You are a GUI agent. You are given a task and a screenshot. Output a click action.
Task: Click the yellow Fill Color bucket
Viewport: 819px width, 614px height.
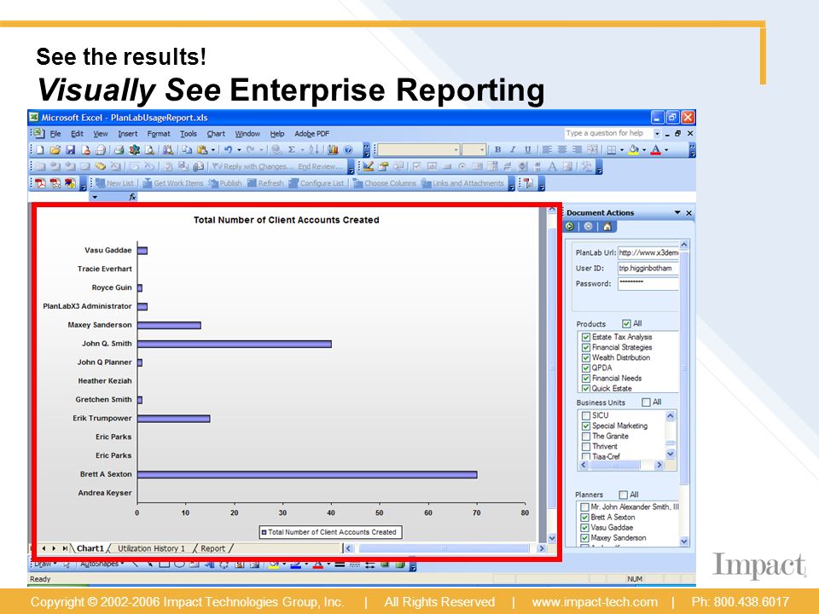634,150
